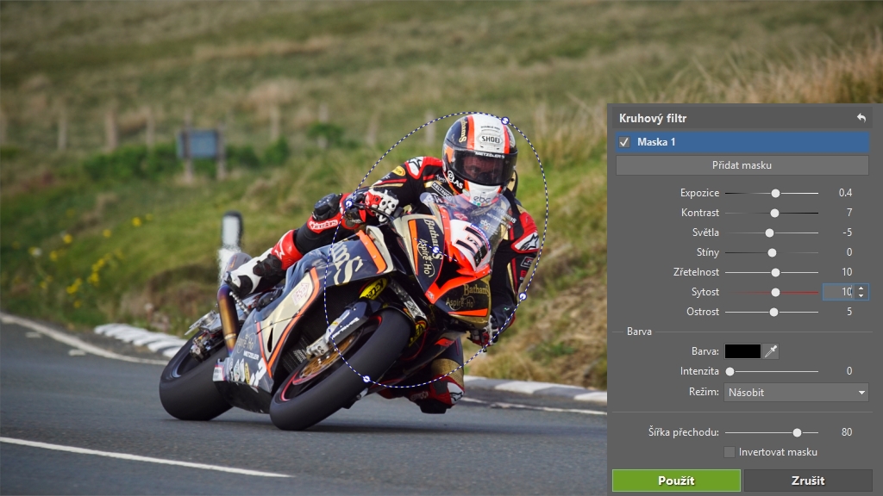Click the Kontrast slider handle
883x496 pixels.
coord(774,213)
